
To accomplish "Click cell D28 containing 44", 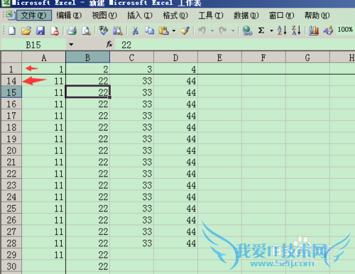I will pyautogui.click(x=175, y=243).
